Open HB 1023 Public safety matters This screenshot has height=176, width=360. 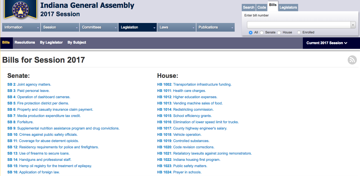(x=182, y=166)
